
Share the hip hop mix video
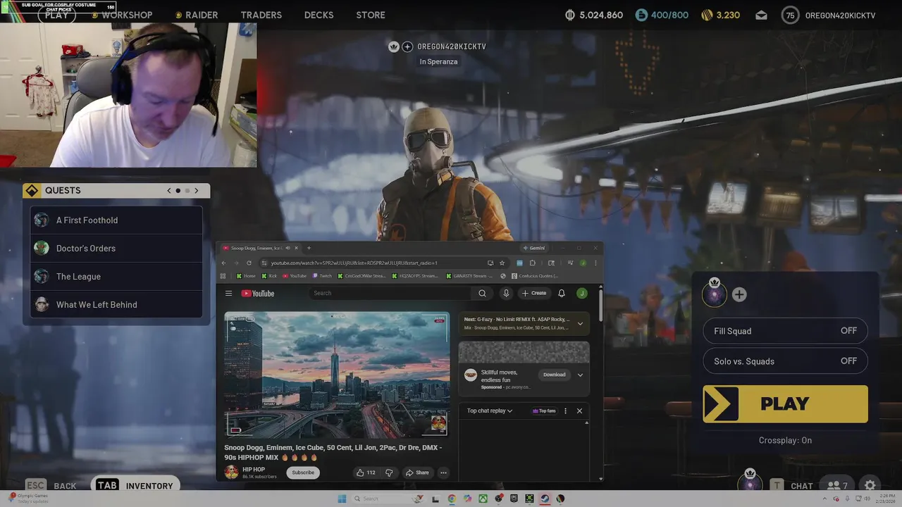(417, 472)
